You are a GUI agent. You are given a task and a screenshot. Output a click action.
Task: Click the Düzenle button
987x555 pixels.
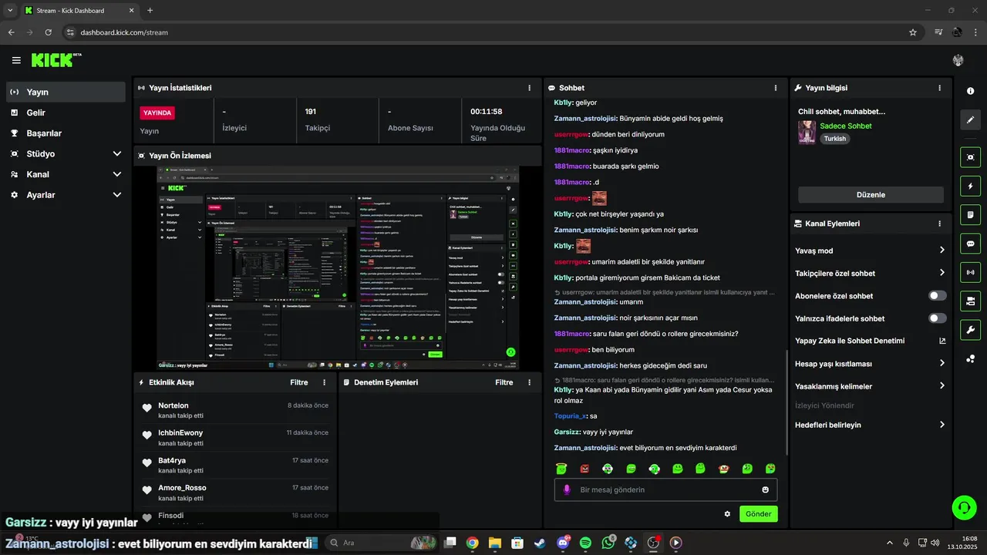pos(871,195)
